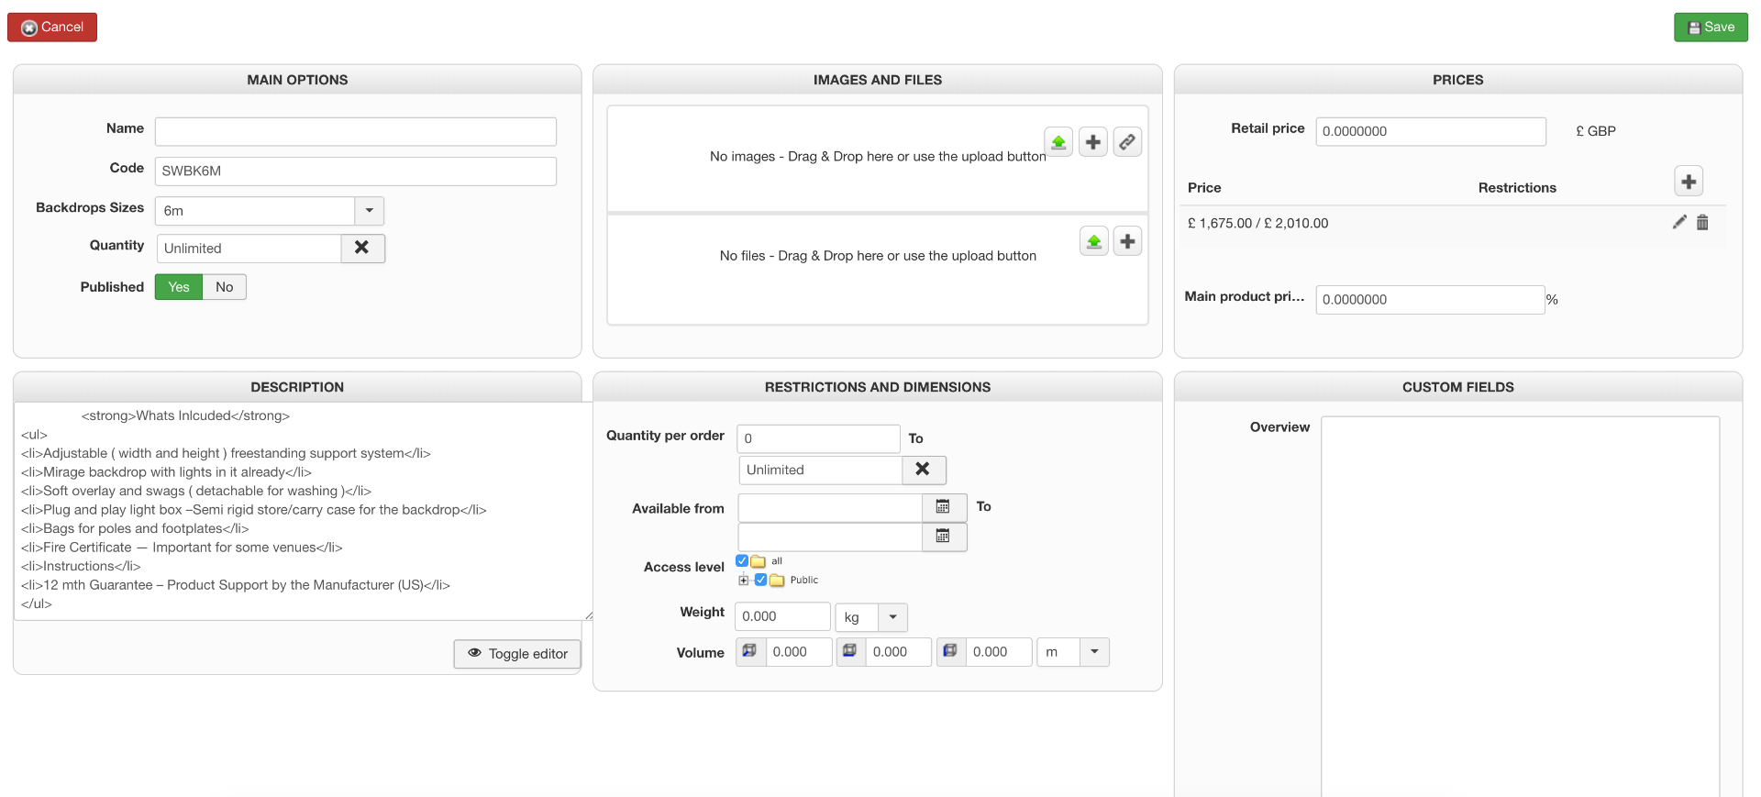Click into the Name input field

click(x=356, y=131)
